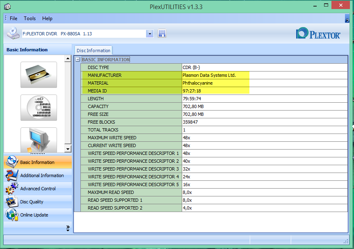
Task: Open Online Update section
Action: tap(38, 214)
